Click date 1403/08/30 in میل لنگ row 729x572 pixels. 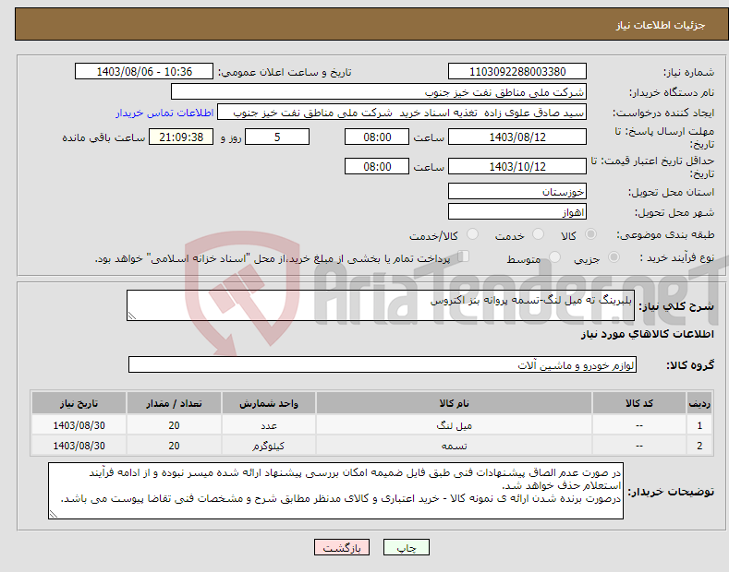(79, 425)
